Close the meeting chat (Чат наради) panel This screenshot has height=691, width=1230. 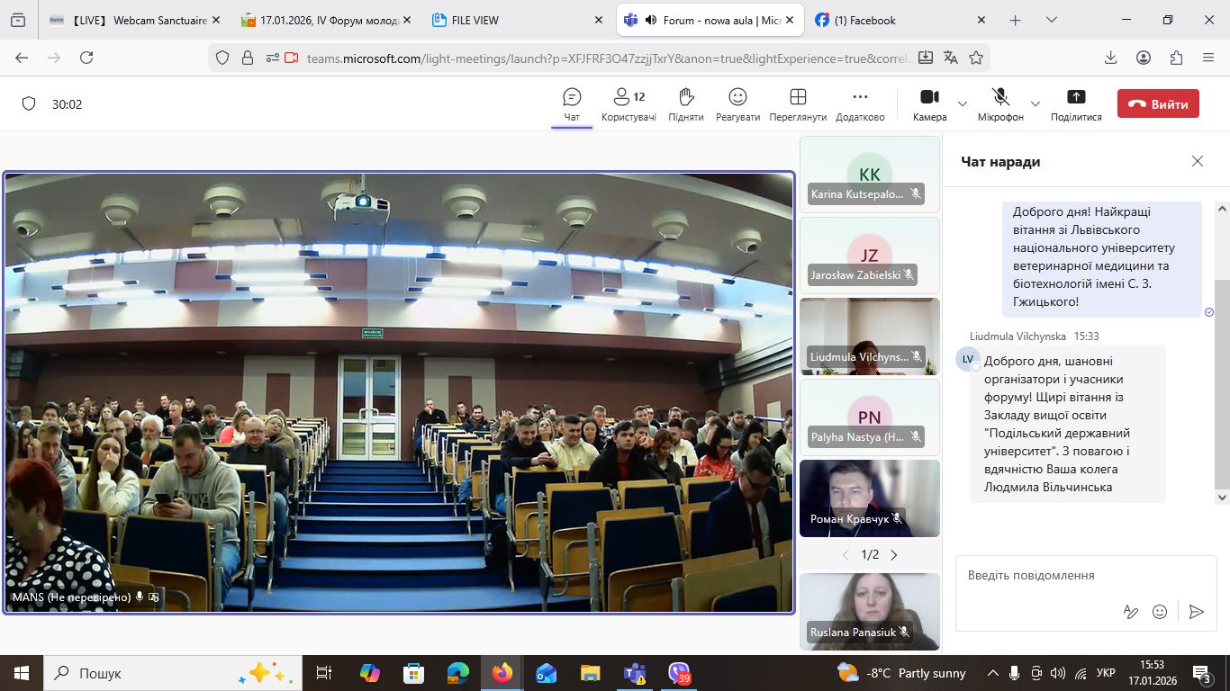tap(1197, 162)
